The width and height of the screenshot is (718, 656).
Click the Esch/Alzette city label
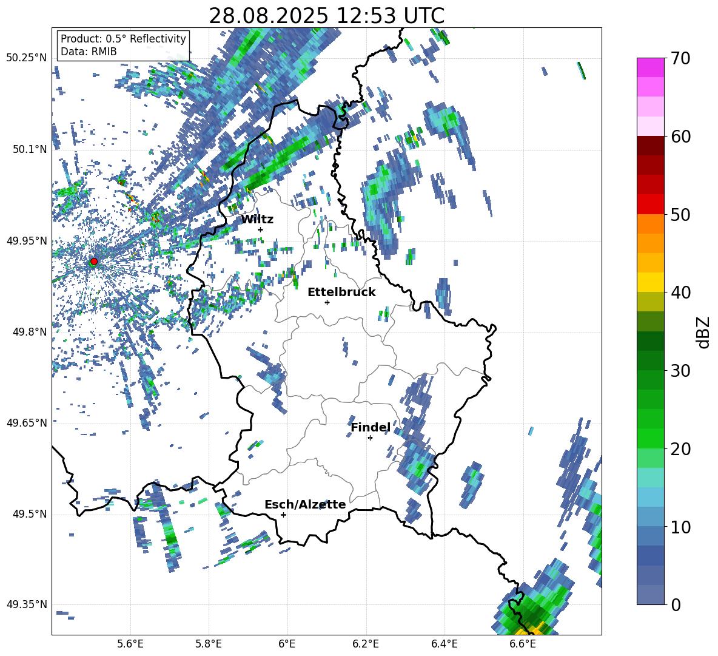pyautogui.click(x=306, y=504)
